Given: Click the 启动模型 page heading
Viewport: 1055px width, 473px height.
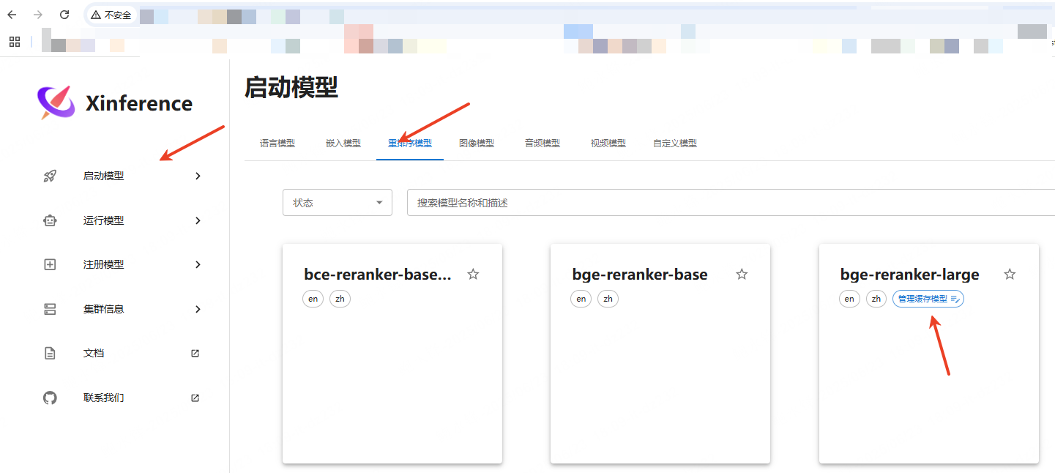Looking at the screenshot, I should pos(291,88).
